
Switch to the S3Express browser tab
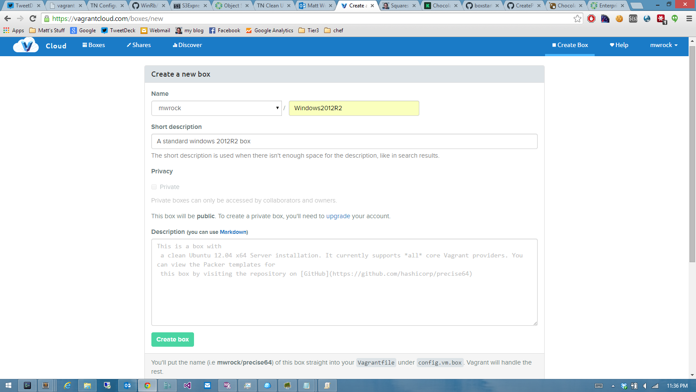(x=190, y=6)
